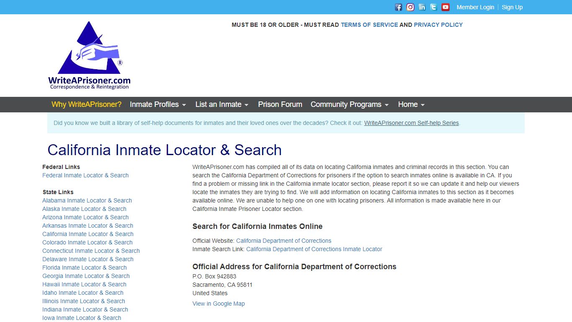Click the P.O. Box 942883 text
The width and height of the screenshot is (572, 322).
214,276
